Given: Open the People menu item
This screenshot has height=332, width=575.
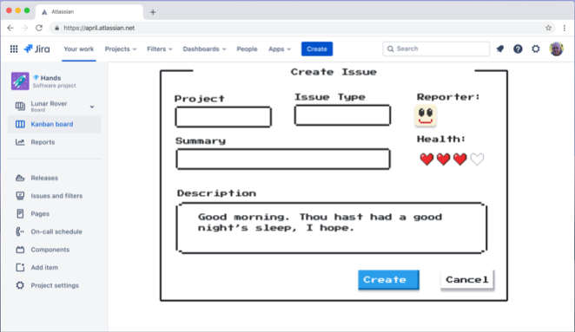Looking at the screenshot, I should pos(247,49).
